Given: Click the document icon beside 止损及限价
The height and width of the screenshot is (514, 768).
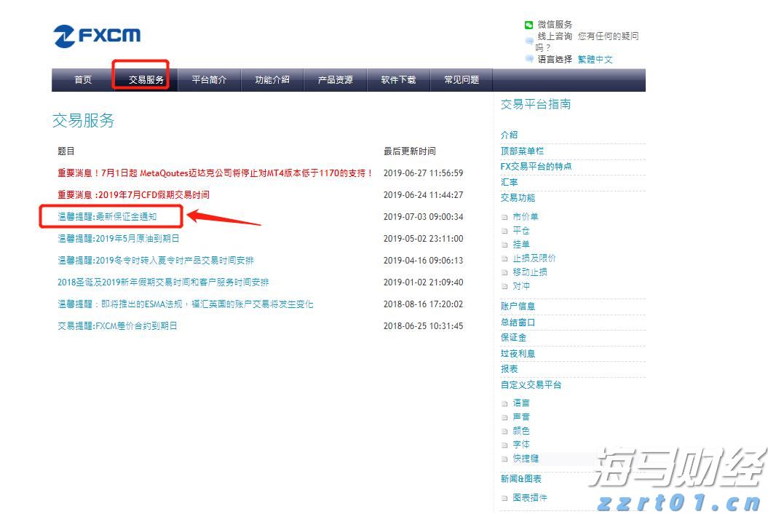Looking at the screenshot, I should pyautogui.click(x=504, y=257).
